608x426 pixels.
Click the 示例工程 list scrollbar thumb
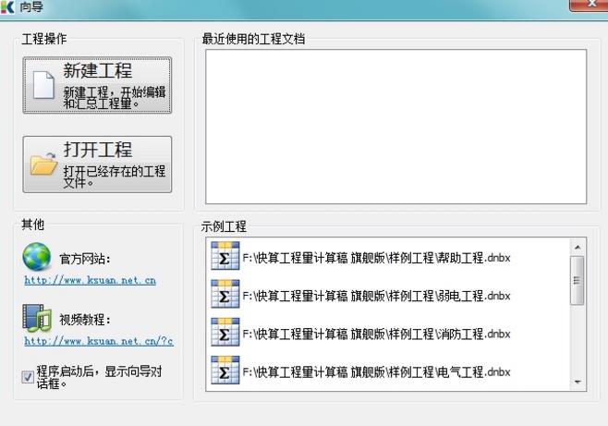pos(578,280)
